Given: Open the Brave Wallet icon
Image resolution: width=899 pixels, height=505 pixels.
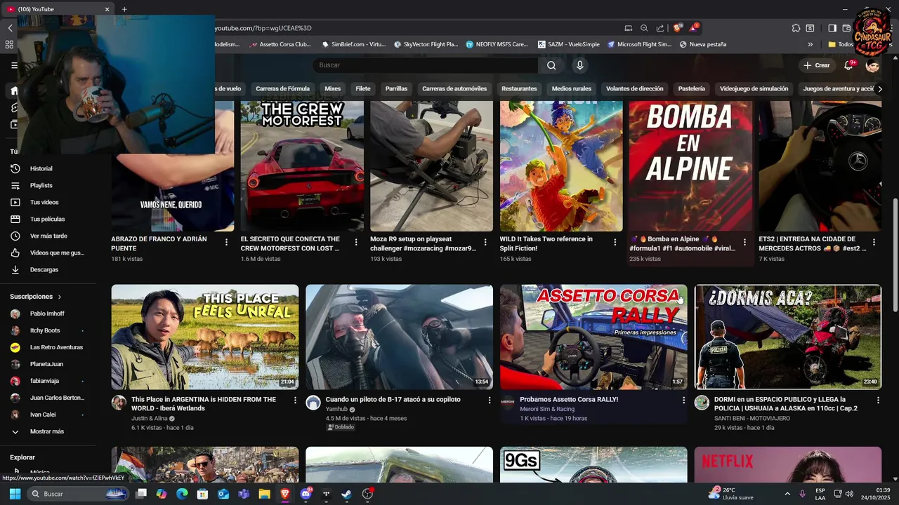Looking at the screenshot, I should pyautogui.click(x=846, y=28).
